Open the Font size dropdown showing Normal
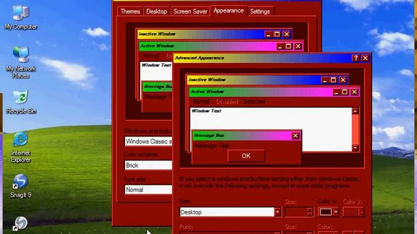Screen dimensions: 417x234 click(x=149, y=190)
